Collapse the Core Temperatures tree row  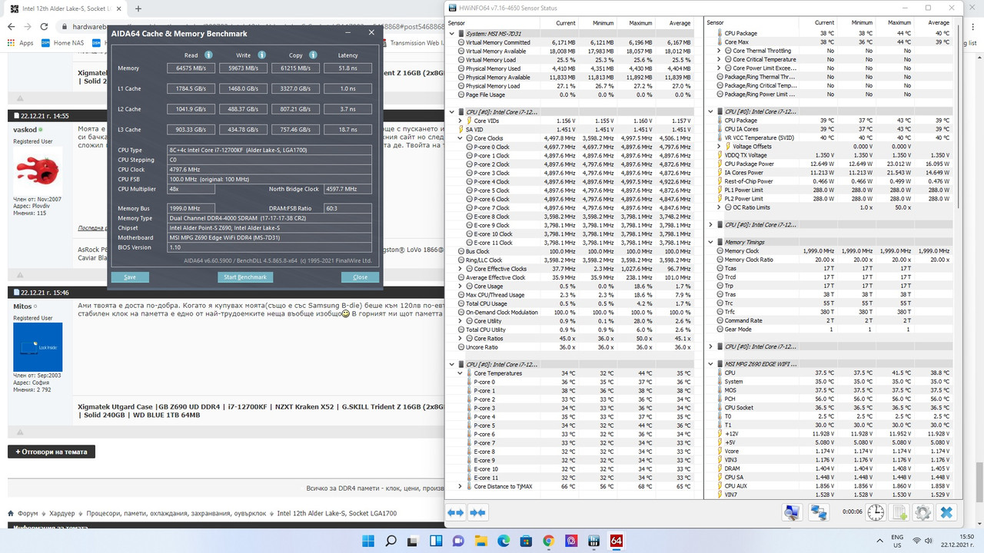pyautogui.click(x=460, y=373)
